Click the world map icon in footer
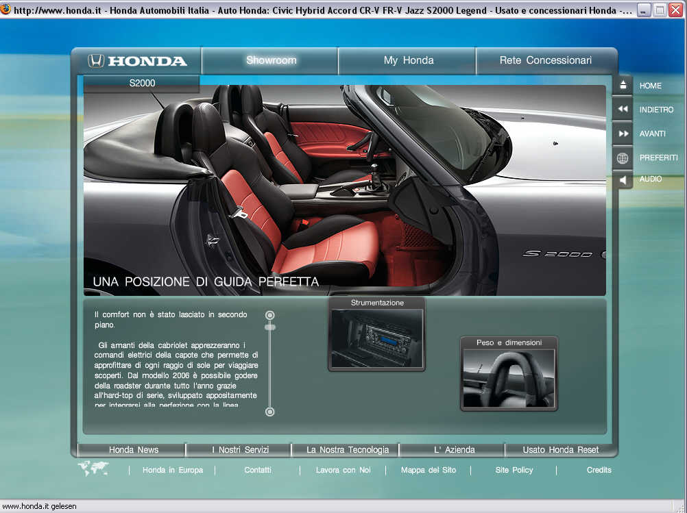 point(93,469)
